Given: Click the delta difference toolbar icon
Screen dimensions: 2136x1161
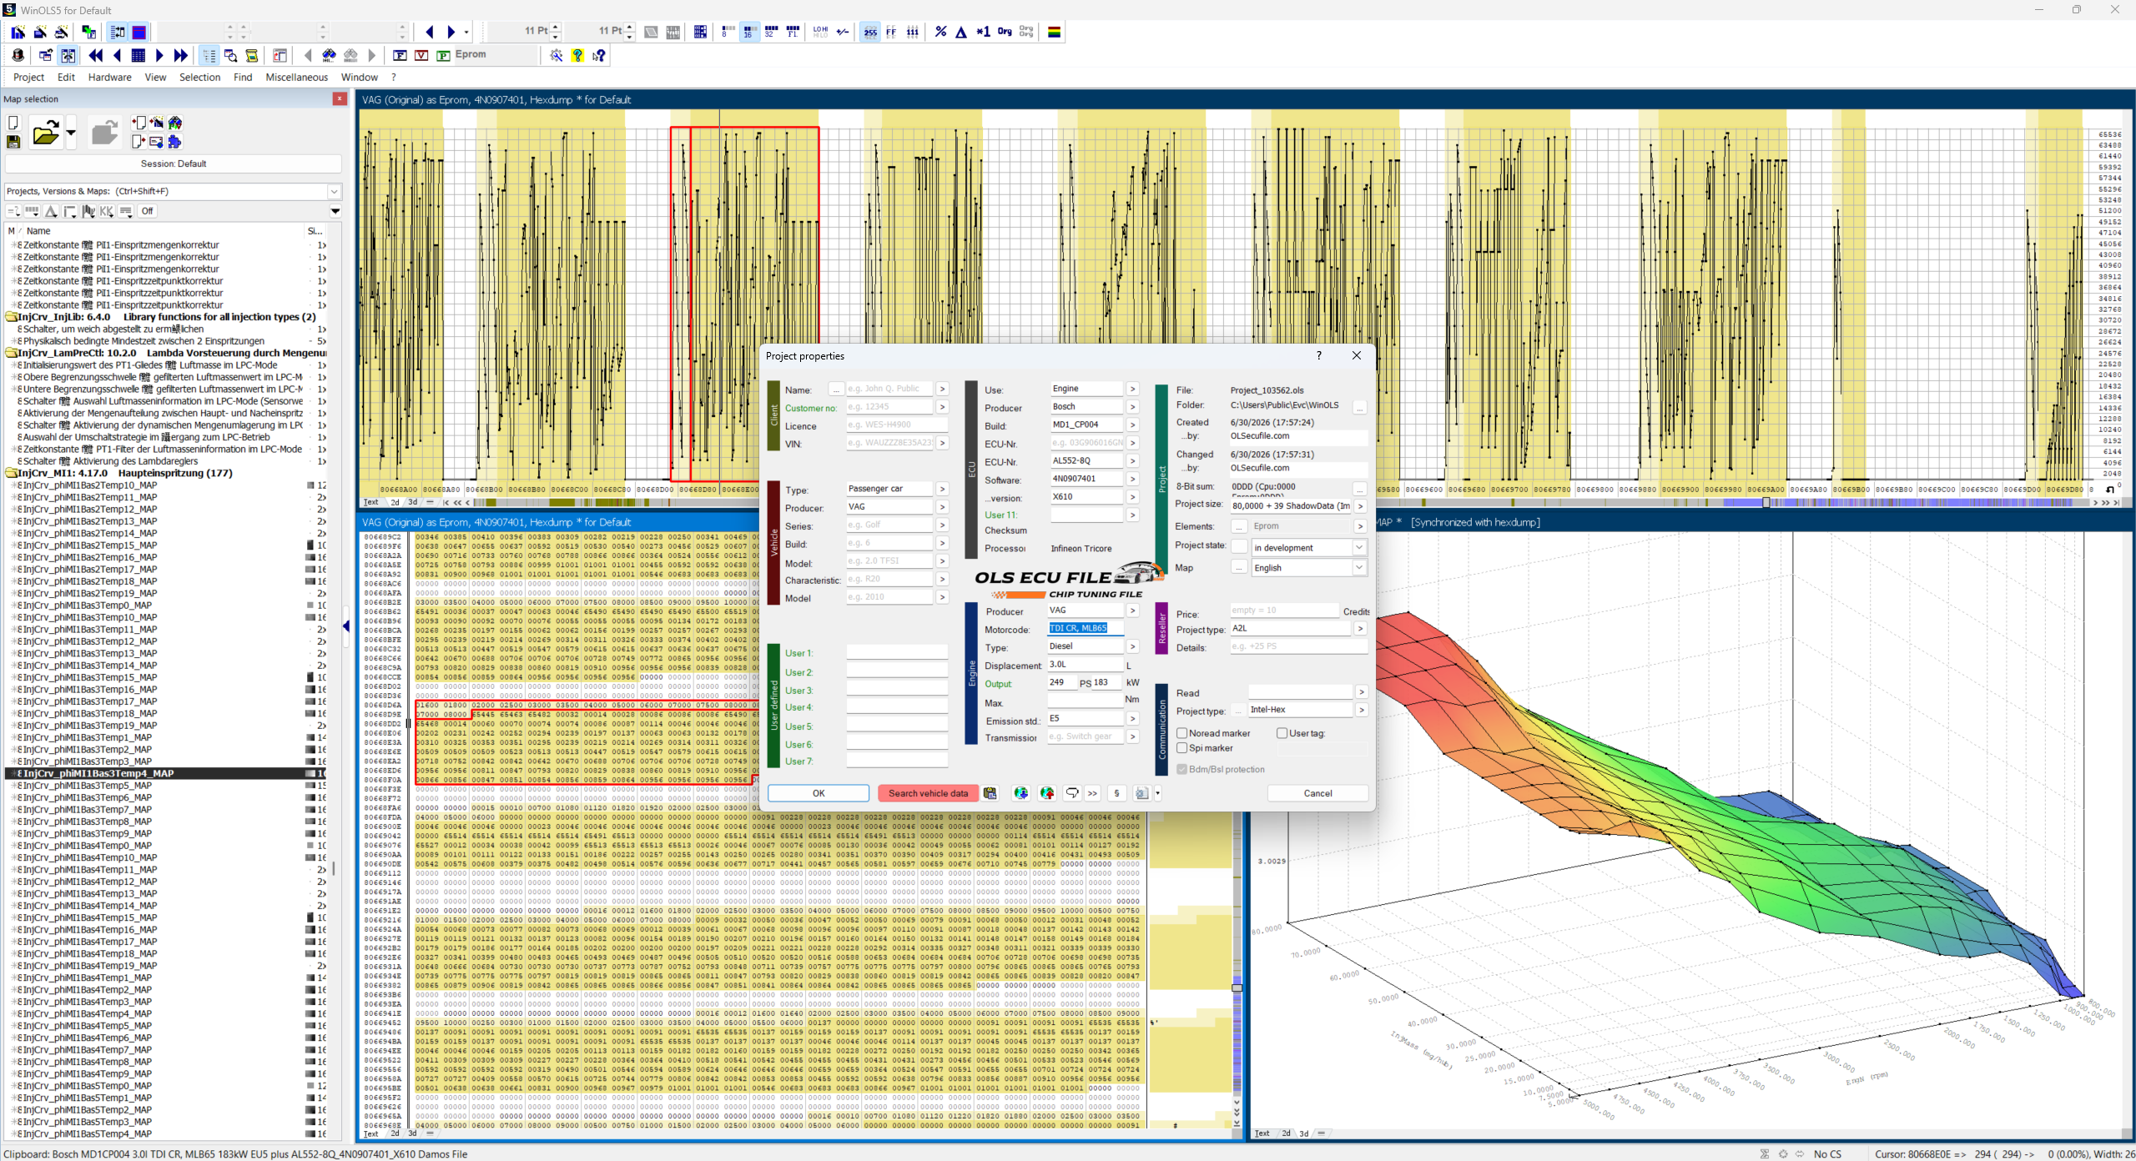Looking at the screenshot, I should click(x=961, y=32).
